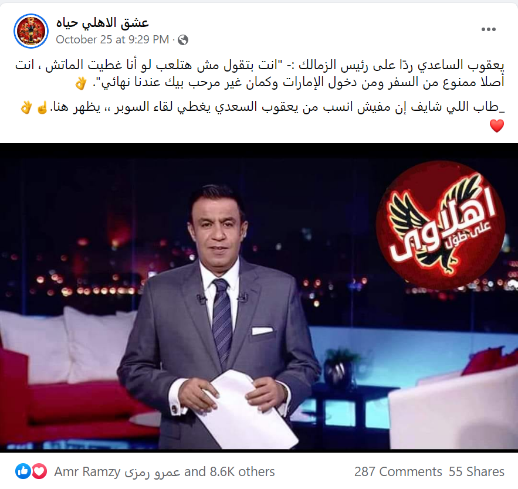The height and width of the screenshot is (489, 518).
Task: Open the three-dot post options menu
Action: coord(488,29)
